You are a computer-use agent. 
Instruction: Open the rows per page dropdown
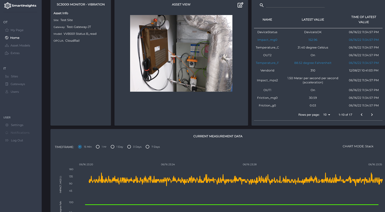tap(327, 115)
